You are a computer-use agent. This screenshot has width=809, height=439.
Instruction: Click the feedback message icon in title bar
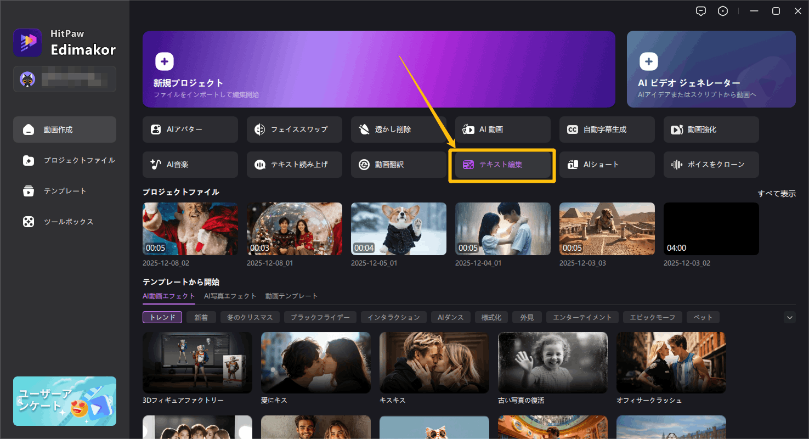[700, 11]
